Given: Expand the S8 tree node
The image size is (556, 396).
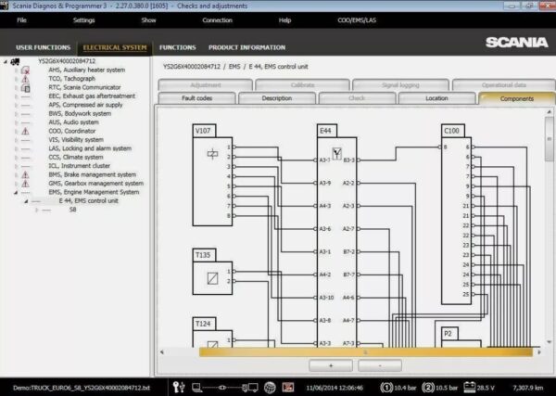Looking at the screenshot, I should pyautogui.click(x=37, y=210).
